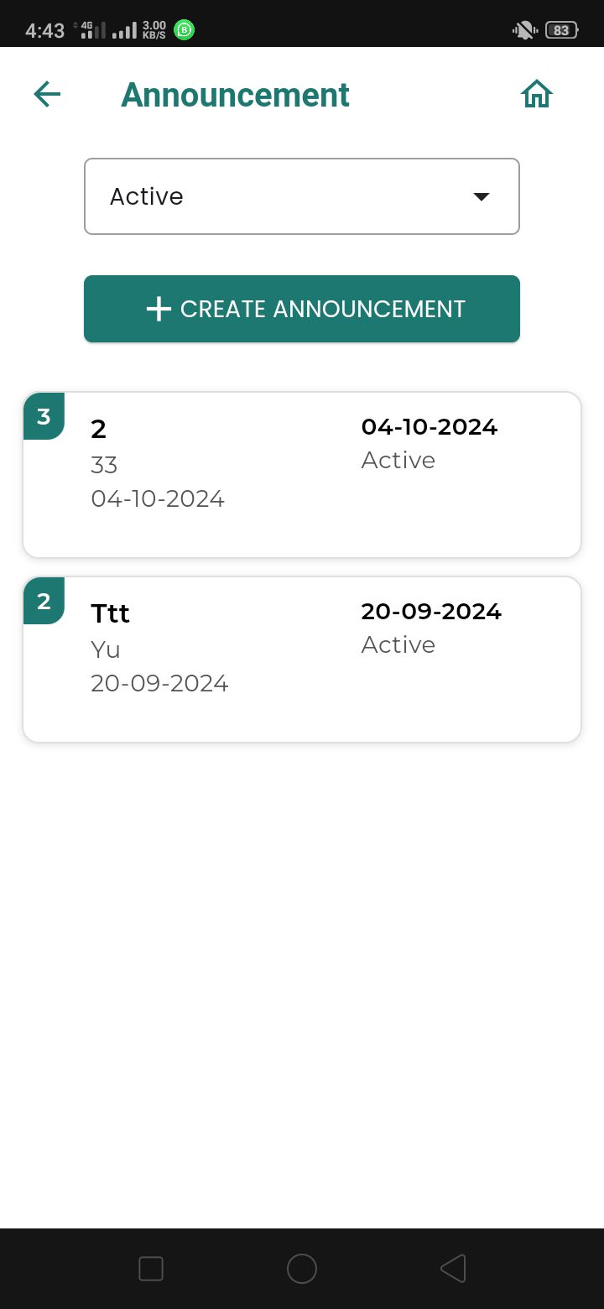Tap the bold 20-09-2024 date label

tap(431, 612)
